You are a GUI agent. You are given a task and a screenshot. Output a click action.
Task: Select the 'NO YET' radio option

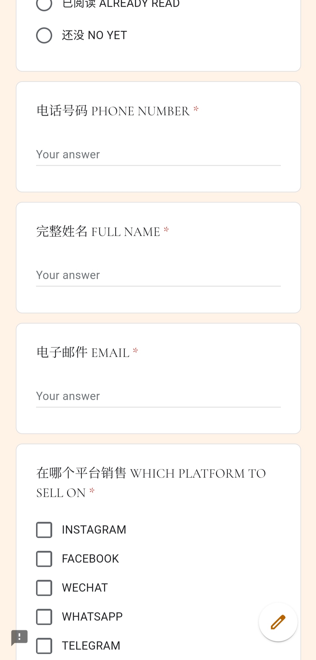(x=44, y=35)
